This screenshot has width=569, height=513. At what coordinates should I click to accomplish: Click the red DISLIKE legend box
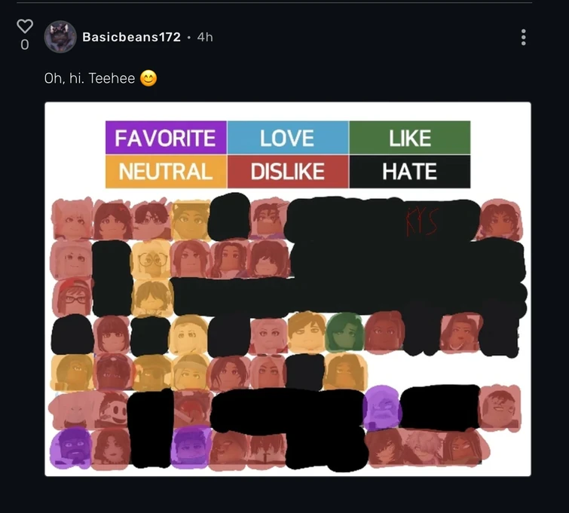pos(288,172)
